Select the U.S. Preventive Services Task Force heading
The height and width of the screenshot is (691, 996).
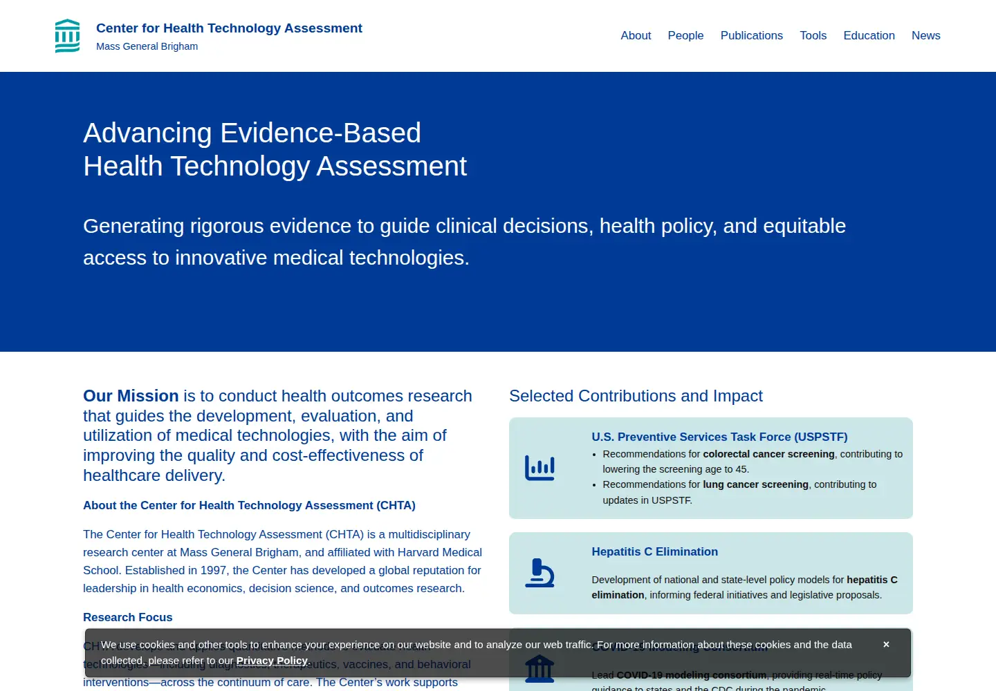click(719, 437)
